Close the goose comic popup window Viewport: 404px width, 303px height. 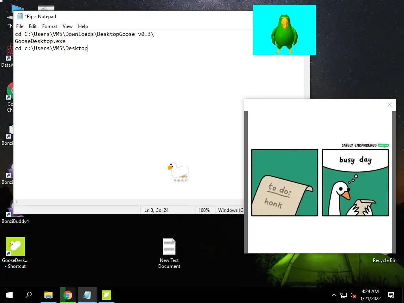(389, 105)
